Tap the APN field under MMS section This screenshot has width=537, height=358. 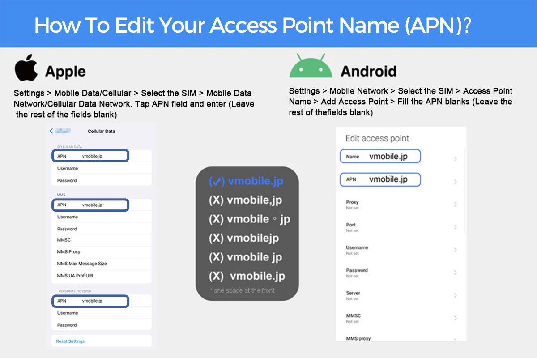pyautogui.click(x=90, y=205)
